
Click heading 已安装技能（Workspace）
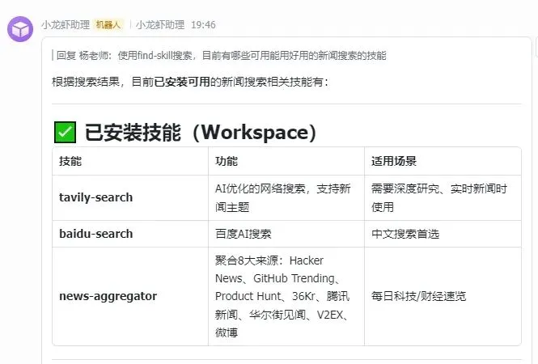(x=201, y=133)
